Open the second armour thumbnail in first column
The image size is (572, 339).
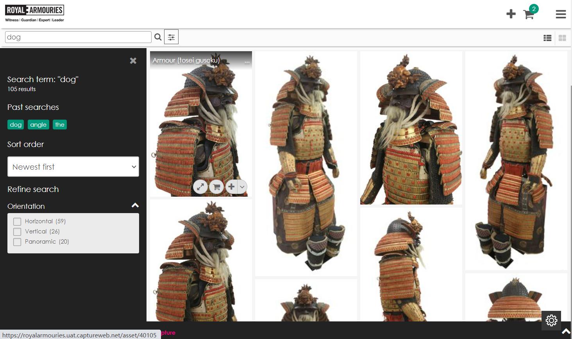tap(201, 260)
